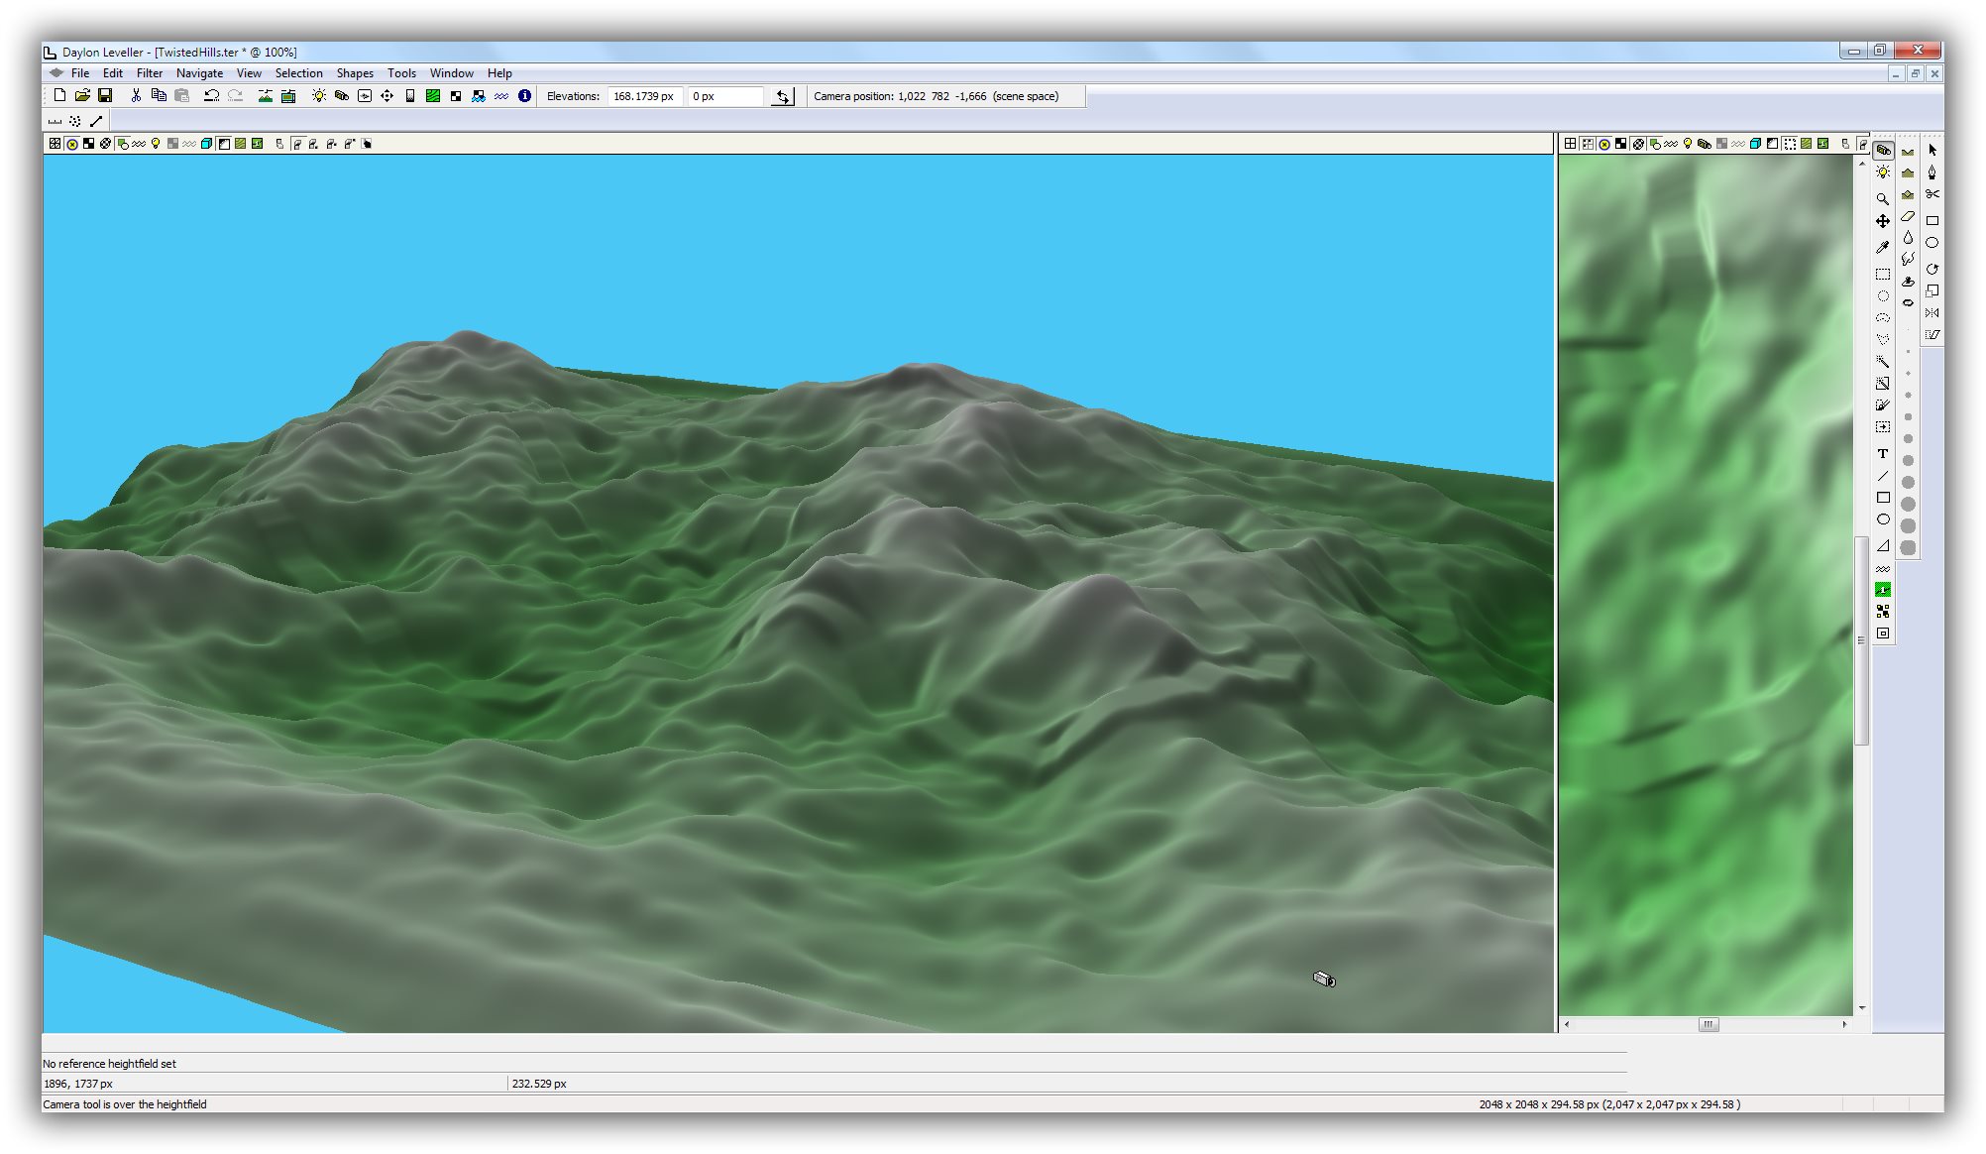
Task: Click the map view horizontal scrollbar thumb
Action: (1708, 1024)
